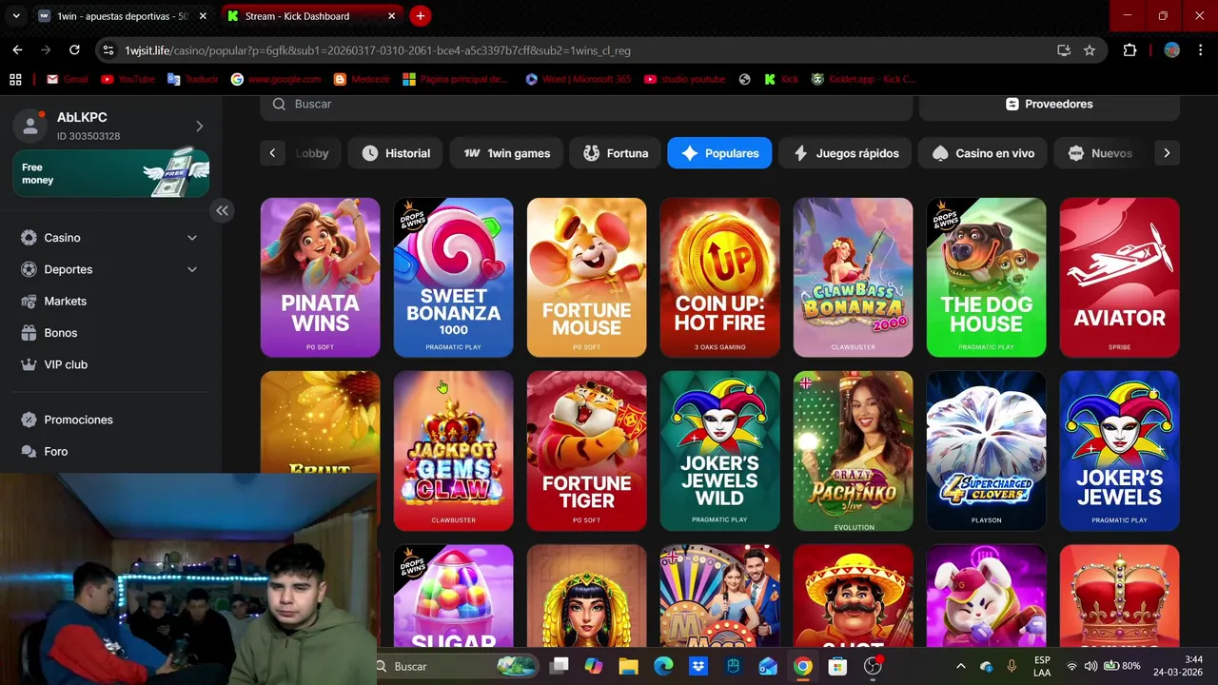Select the Nuevos category tab
The image size is (1218, 685).
point(1101,153)
